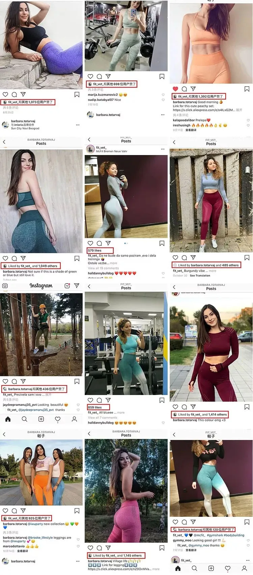Viewport: 253px width, 575px height.
Task: Open View all 19 comments link
Action: [103, 268]
